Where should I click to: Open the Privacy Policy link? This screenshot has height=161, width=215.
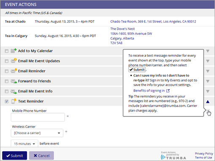[204, 153]
